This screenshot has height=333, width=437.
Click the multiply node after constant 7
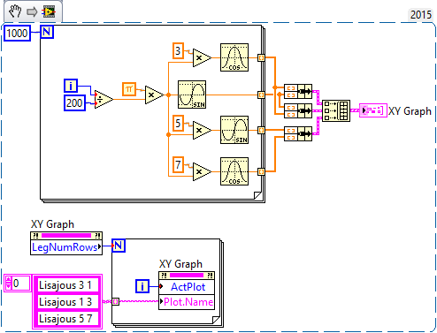click(x=202, y=171)
